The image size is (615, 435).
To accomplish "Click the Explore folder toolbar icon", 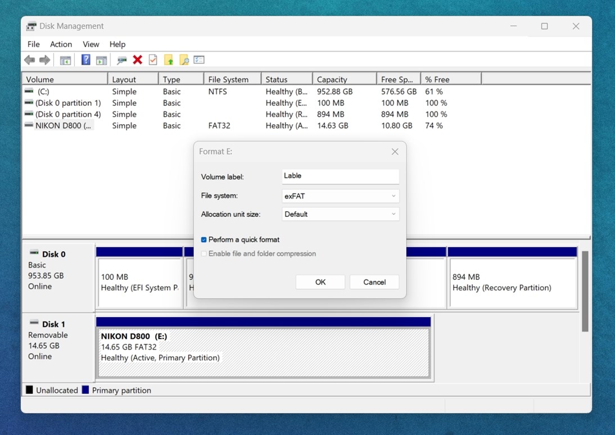I will click(x=184, y=60).
